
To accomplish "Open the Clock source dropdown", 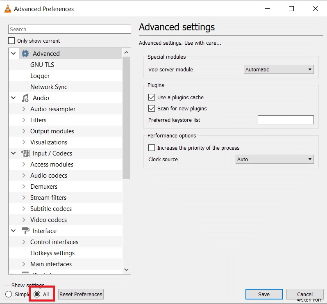I will (275, 159).
